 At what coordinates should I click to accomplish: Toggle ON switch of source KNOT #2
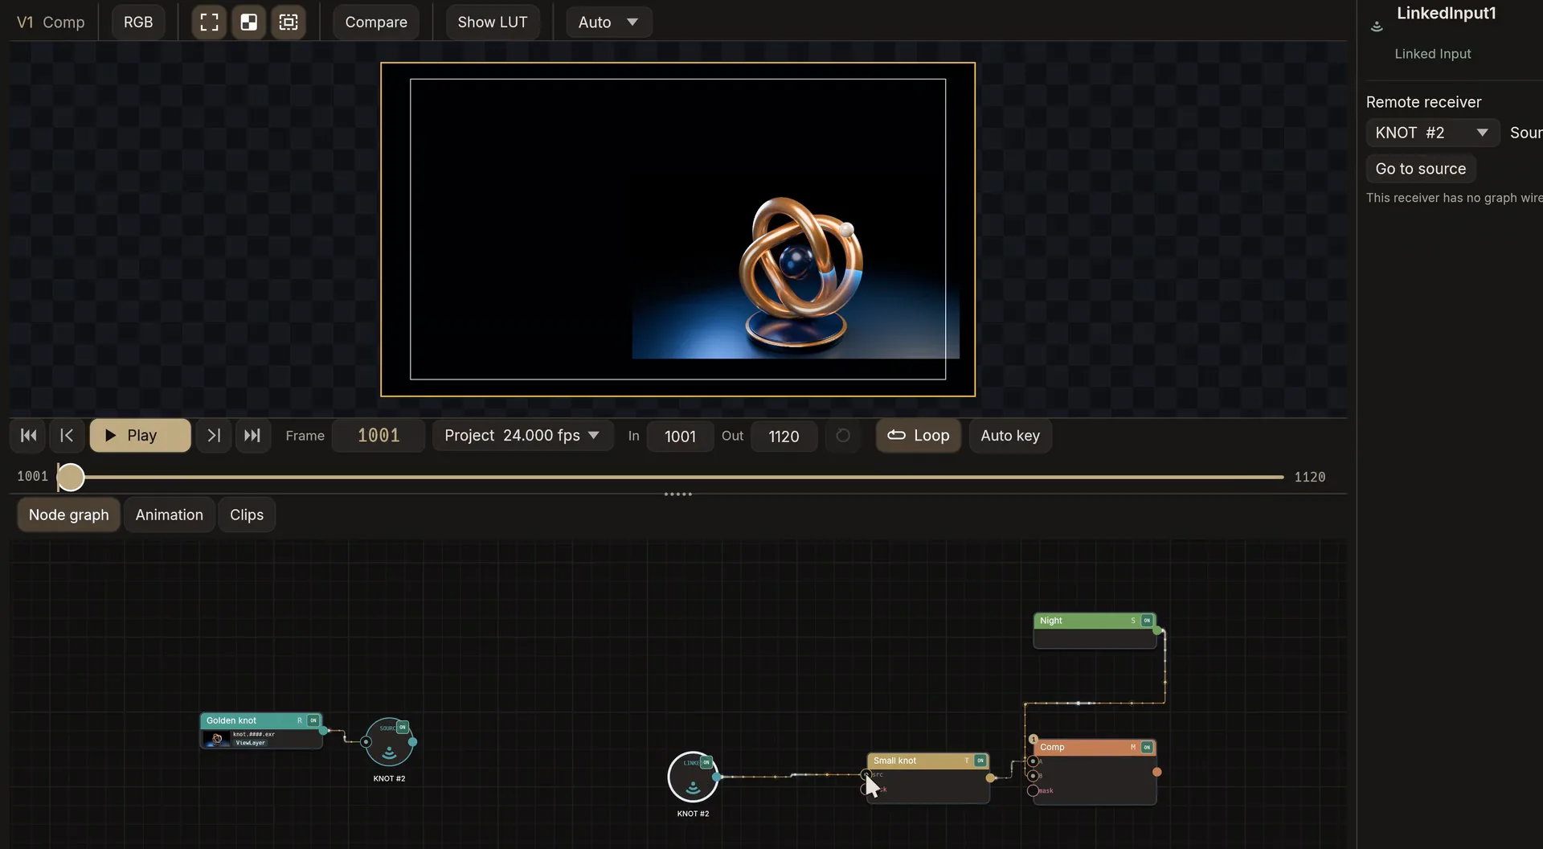point(403,727)
